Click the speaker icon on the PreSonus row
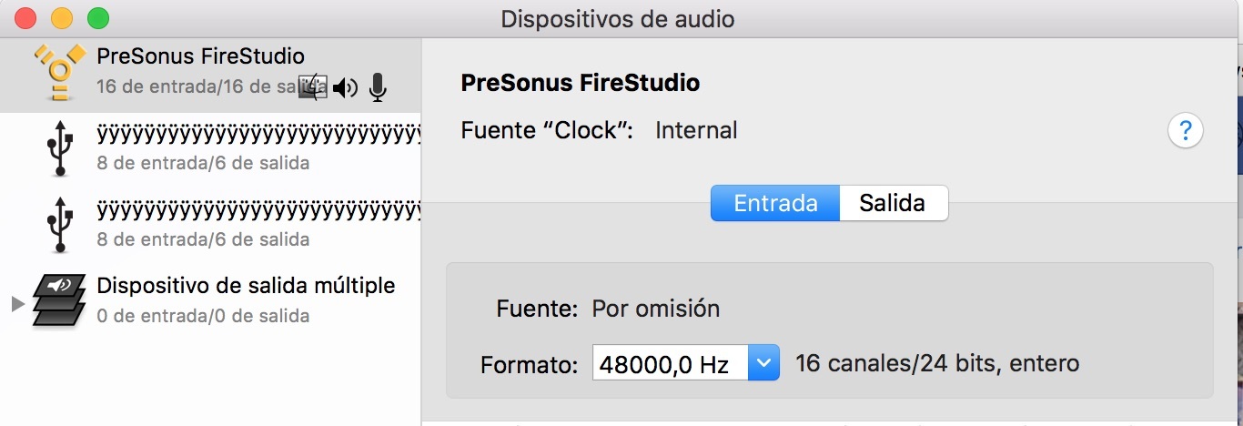This screenshot has height=426, width=1243. (345, 88)
